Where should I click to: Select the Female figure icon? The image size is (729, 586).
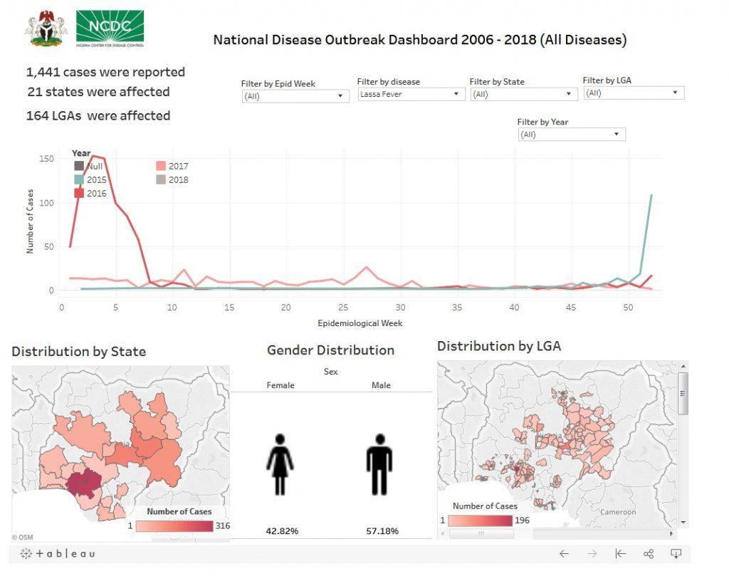coord(280,464)
